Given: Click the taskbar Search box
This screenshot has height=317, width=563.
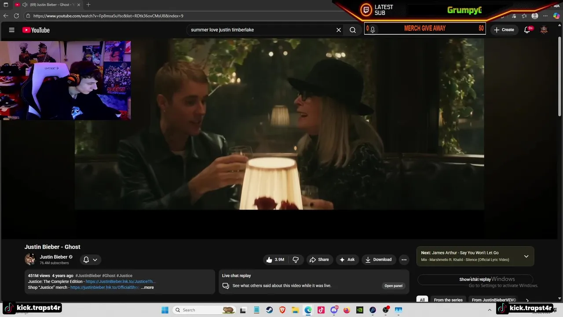Looking at the screenshot, I should (204, 310).
